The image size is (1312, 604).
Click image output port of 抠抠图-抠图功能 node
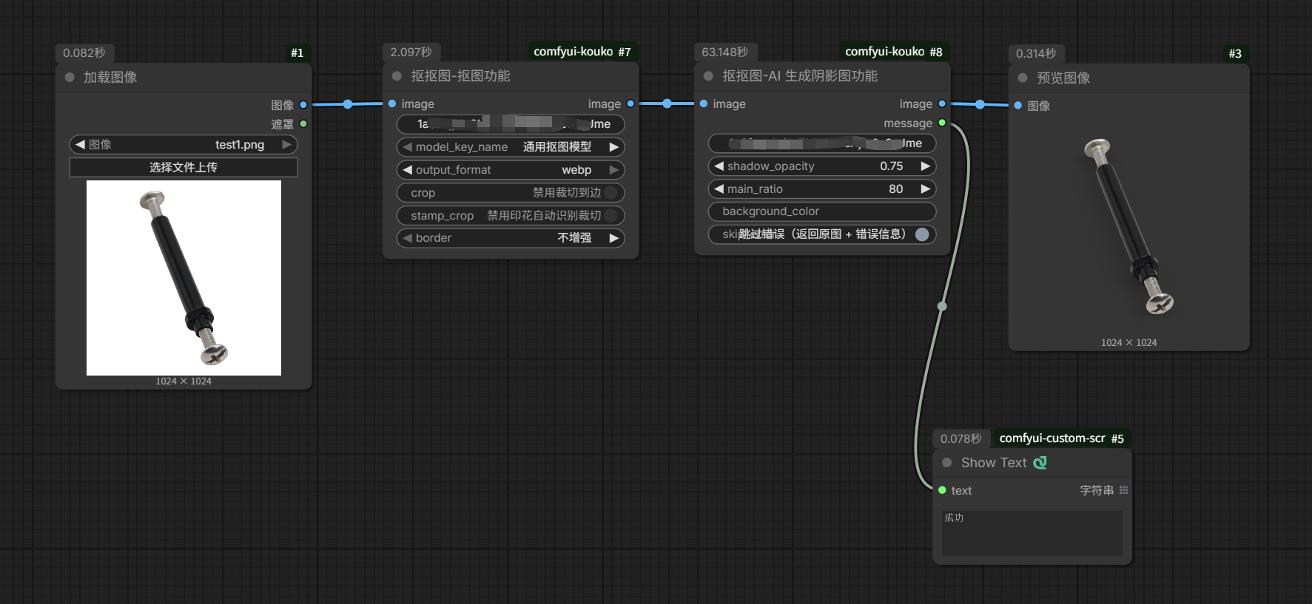point(630,104)
